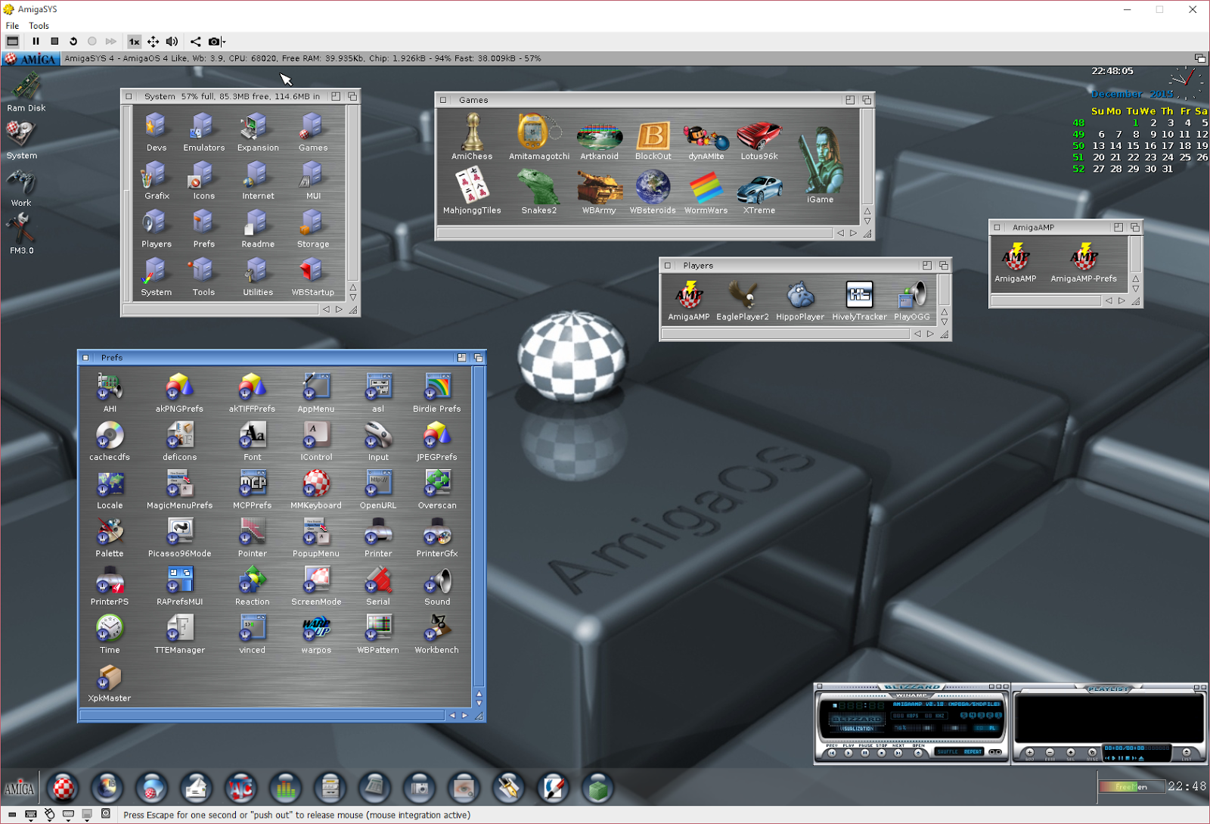Click the AMIGA menu button in title bar
This screenshot has height=824, width=1210.
click(x=30, y=58)
